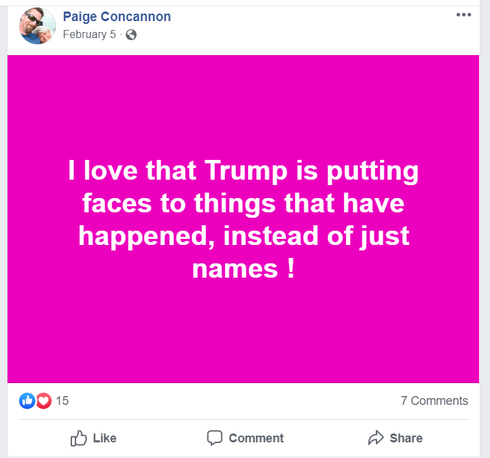This screenshot has width=490, height=458.
Task: Click the 'faces to things that have' line
Action: click(245, 203)
